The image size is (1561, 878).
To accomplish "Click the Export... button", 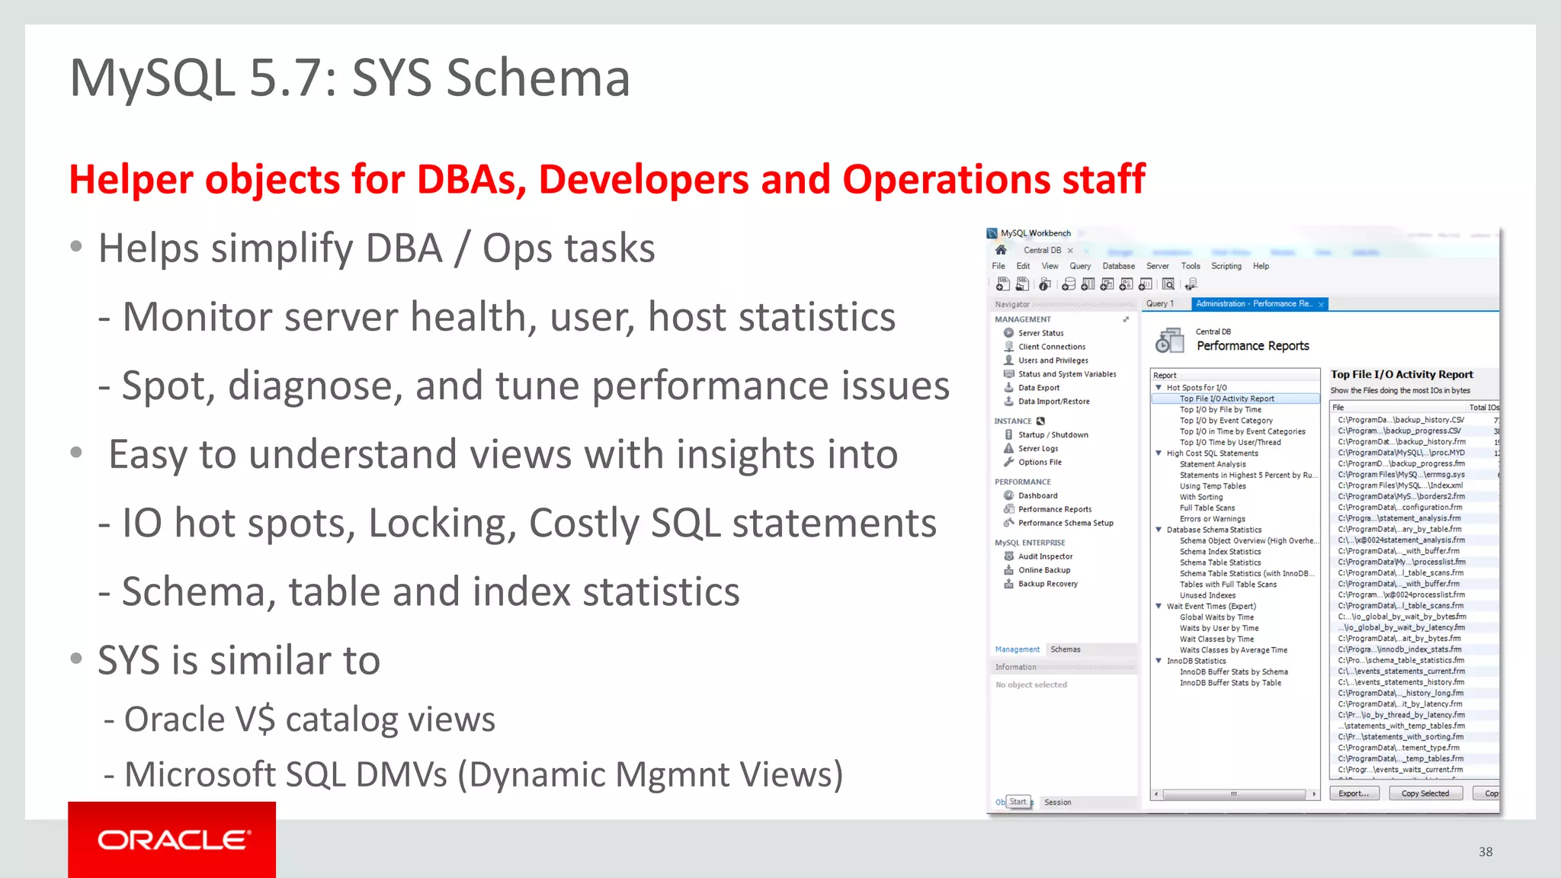I will pyautogui.click(x=1354, y=793).
